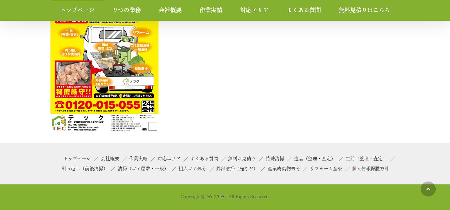Click footer link 対応エリア
This screenshot has width=450, height=210.
[x=169, y=159]
